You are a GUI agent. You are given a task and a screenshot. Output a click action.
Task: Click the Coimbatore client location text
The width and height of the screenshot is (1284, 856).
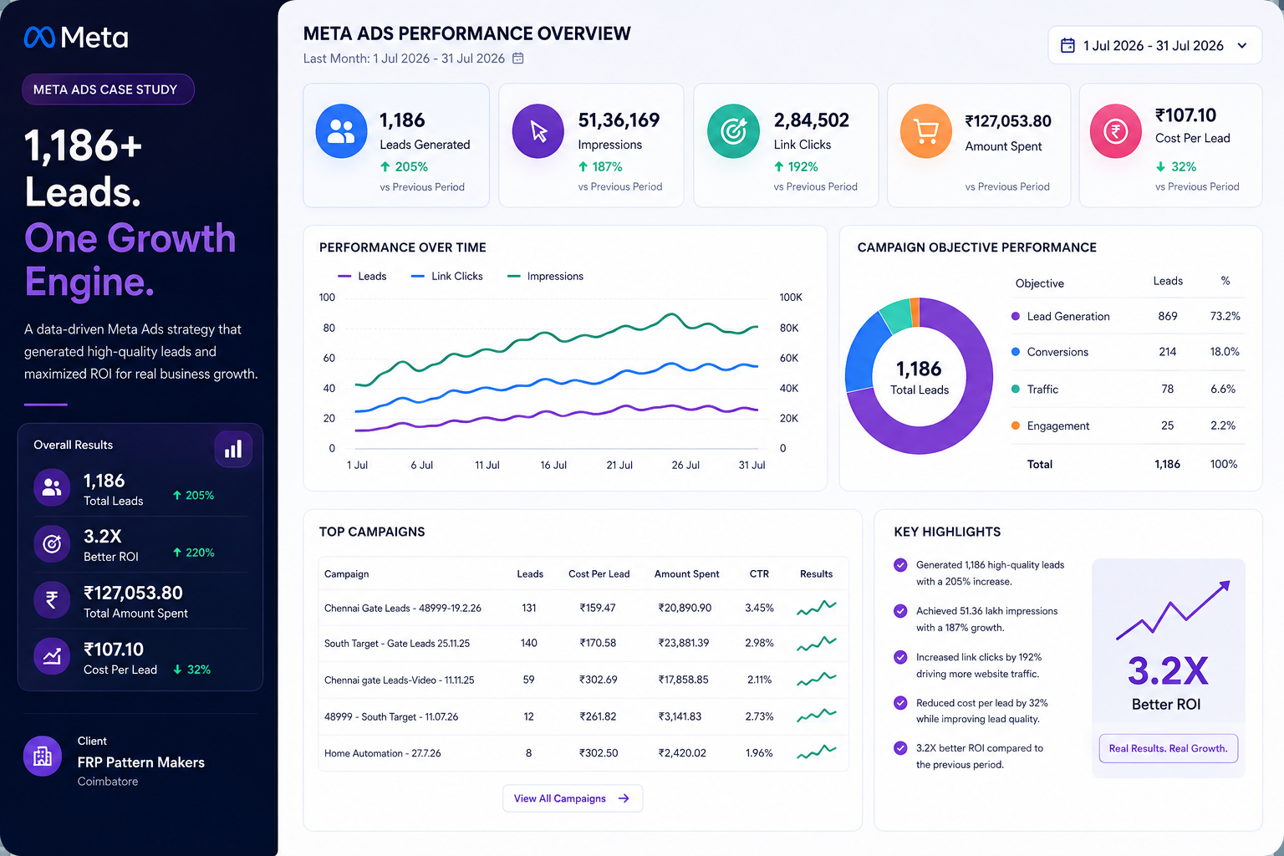[108, 782]
